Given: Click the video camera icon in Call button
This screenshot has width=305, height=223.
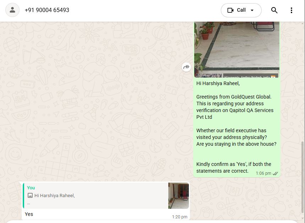Looking at the screenshot, I should point(230,10).
